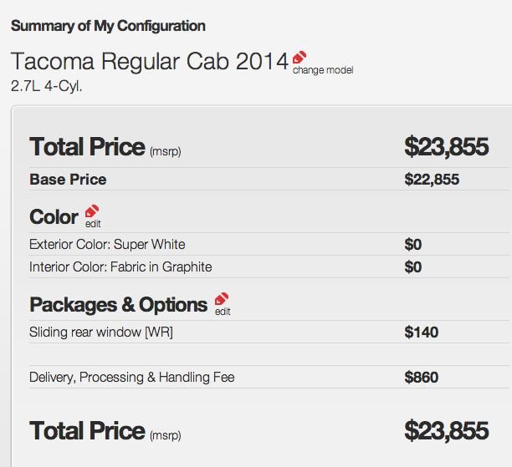The width and height of the screenshot is (512, 467).
Task: Click Delivery, Processing & Handling Fee row
Action: tap(269, 377)
